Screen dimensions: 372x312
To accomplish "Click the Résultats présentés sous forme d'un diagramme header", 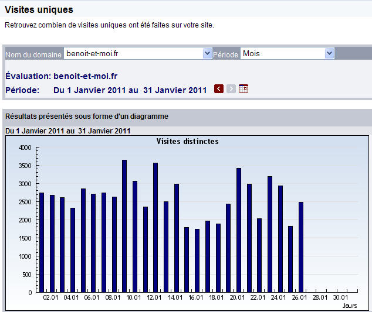I will 87,116.
